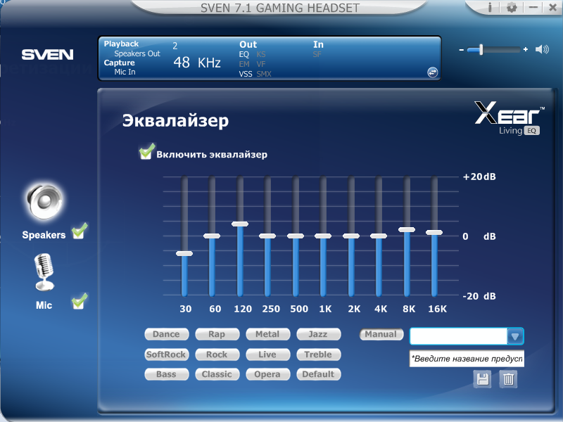Delete the preset using trash icon

tap(508, 379)
